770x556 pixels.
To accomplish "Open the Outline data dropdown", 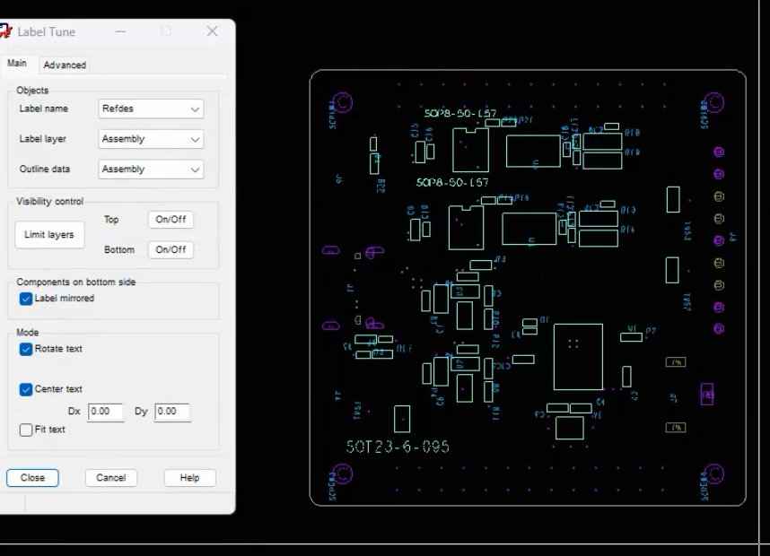I will pos(151,169).
